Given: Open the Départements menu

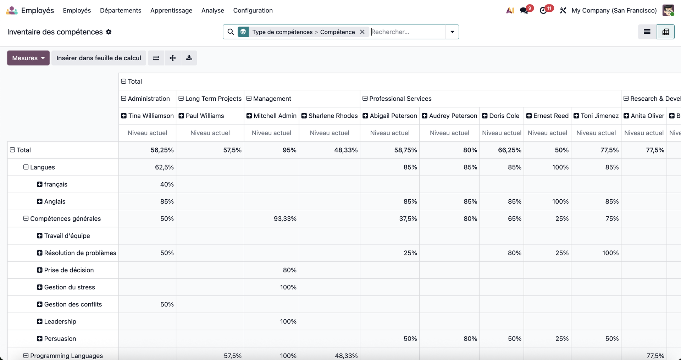Looking at the screenshot, I should 121,10.
